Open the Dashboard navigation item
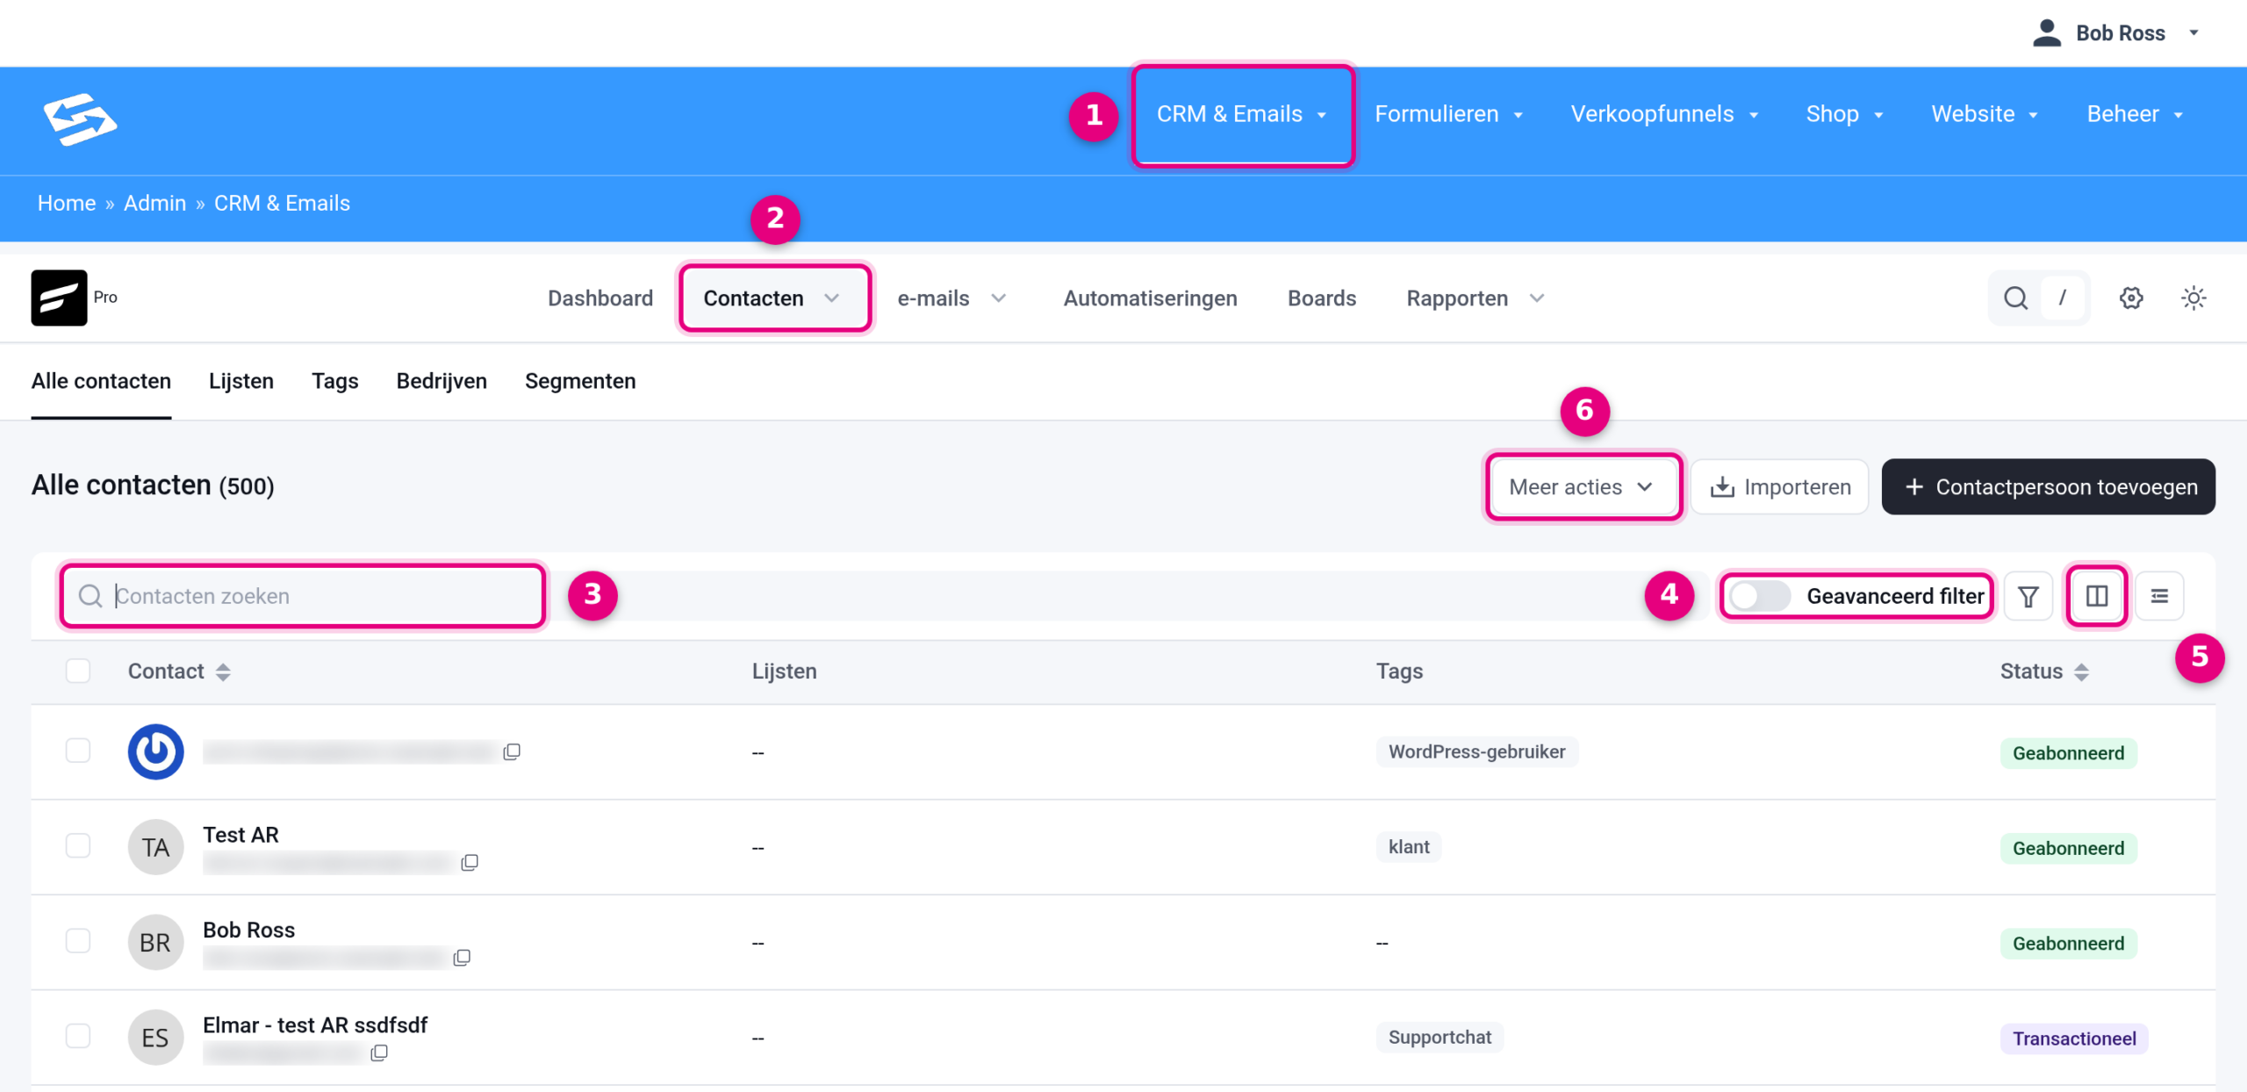Viewport: 2247px width, 1092px height. (600, 298)
